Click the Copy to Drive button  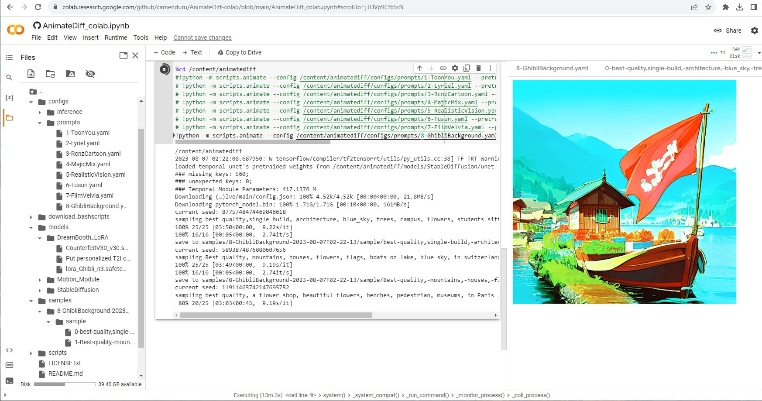pyautogui.click(x=240, y=52)
